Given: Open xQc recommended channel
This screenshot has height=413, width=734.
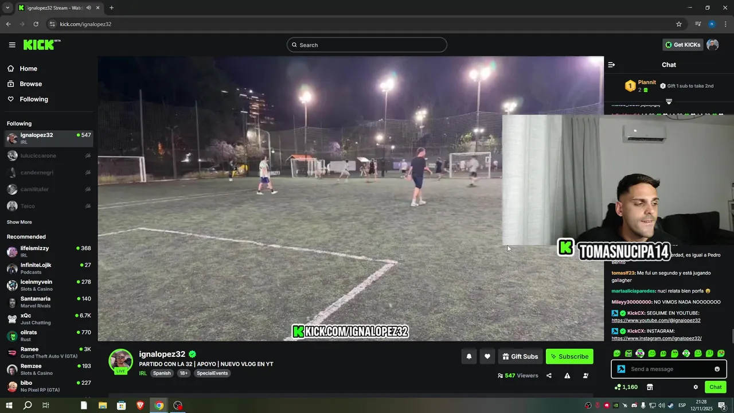Looking at the screenshot, I should (x=49, y=319).
